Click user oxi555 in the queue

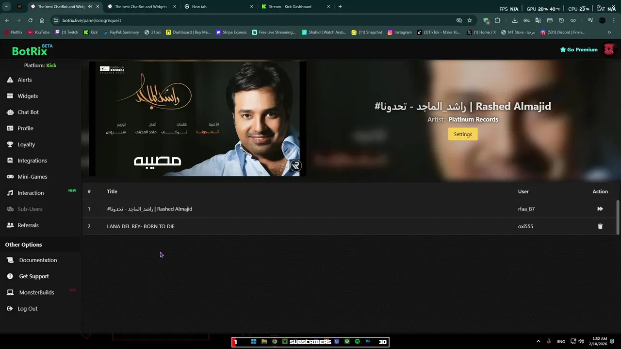point(525,226)
